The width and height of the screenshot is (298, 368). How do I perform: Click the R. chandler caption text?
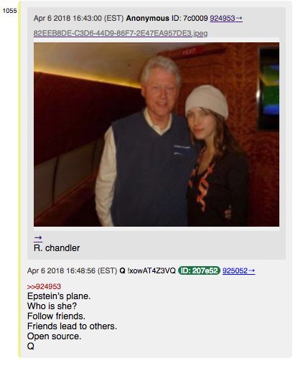tap(57, 248)
